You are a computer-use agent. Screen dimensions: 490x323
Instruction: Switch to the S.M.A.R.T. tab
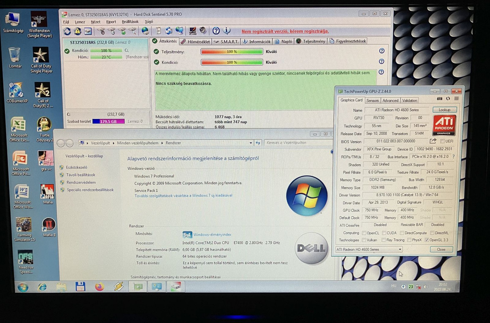tap(226, 42)
